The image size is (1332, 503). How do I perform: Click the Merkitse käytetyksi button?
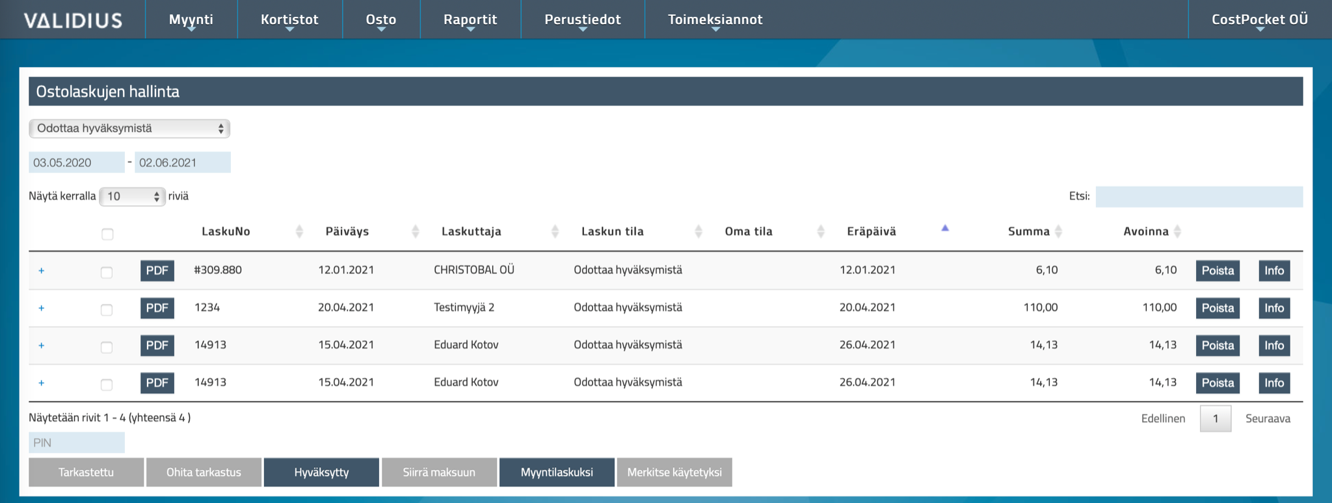(674, 472)
